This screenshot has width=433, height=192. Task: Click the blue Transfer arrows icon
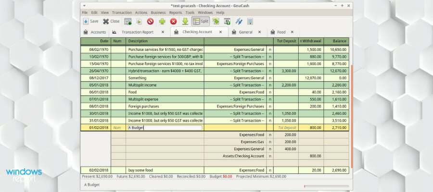pyautogui.click(x=239, y=21)
